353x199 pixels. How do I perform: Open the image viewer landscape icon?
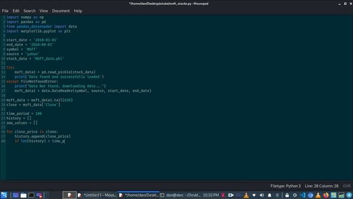(x=341, y=195)
